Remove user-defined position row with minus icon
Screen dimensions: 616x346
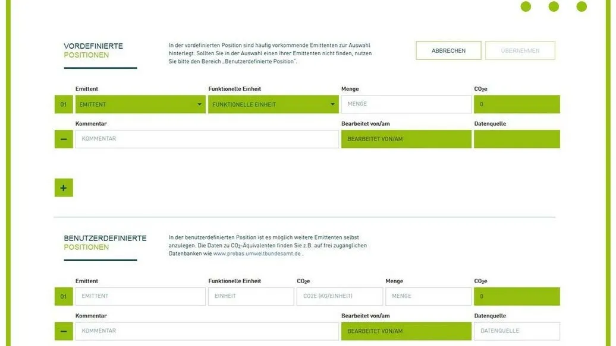(64, 332)
